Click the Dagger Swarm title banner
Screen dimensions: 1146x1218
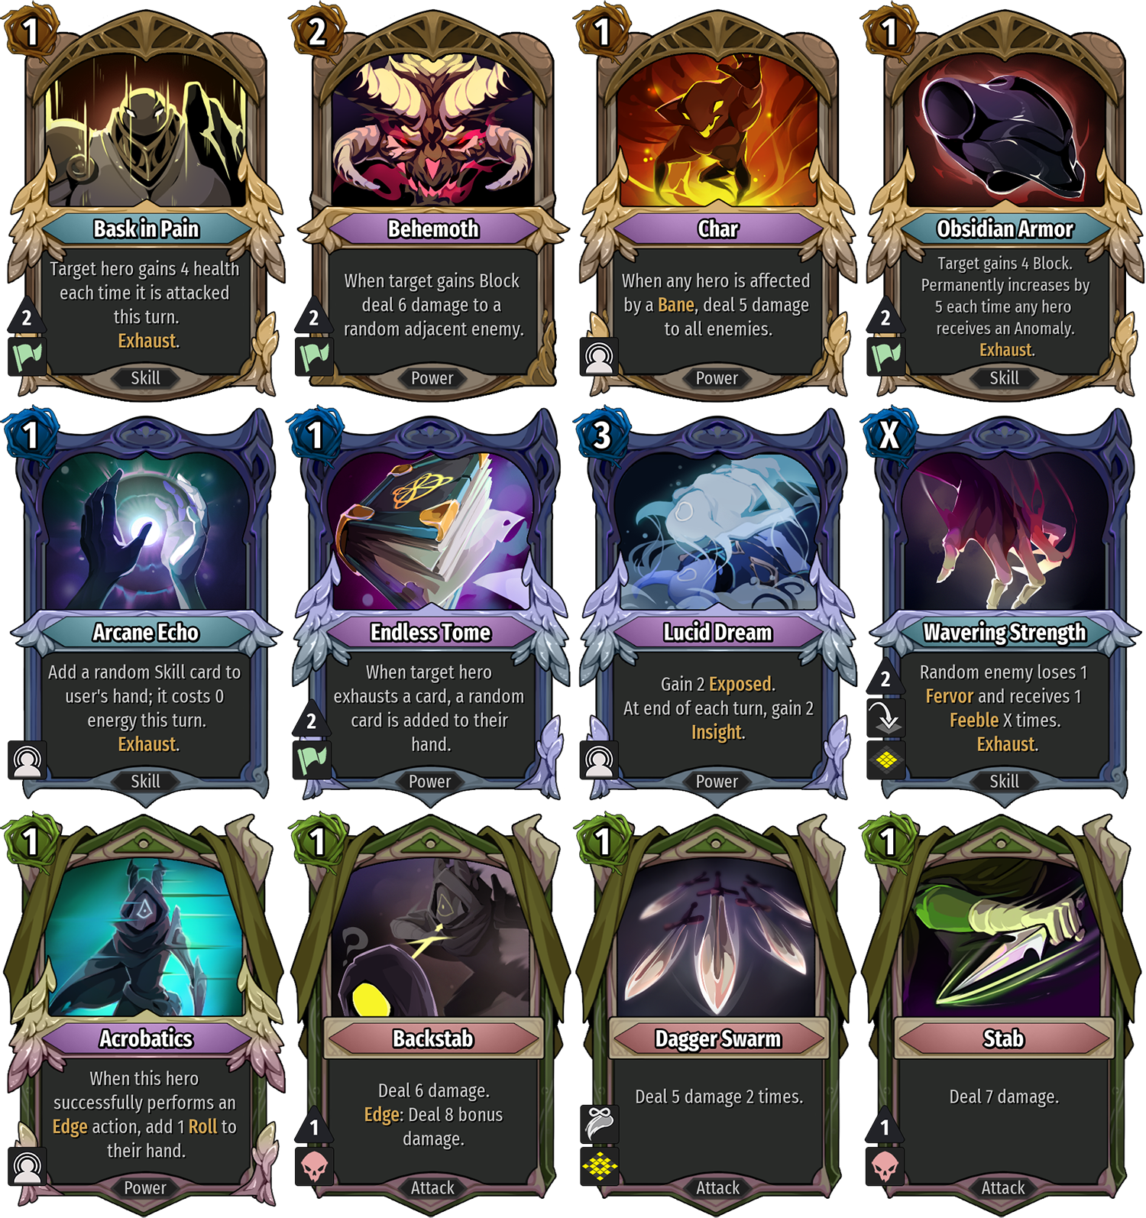click(718, 1038)
